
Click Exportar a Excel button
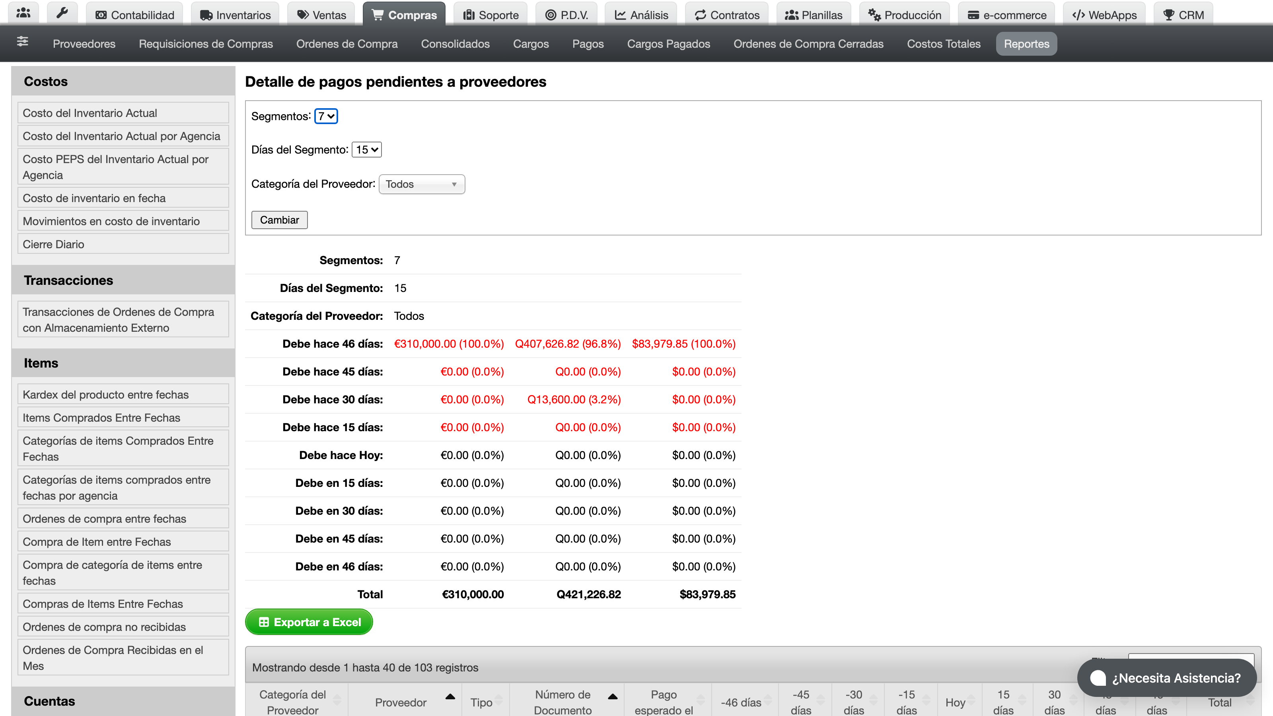point(309,622)
